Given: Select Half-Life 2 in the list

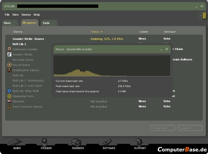Looking at the screenshot, I should click(x=19, y=44).
